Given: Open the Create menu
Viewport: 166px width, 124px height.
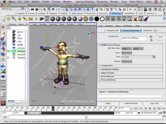Looking at the screenshot, I should click(46, 2).
